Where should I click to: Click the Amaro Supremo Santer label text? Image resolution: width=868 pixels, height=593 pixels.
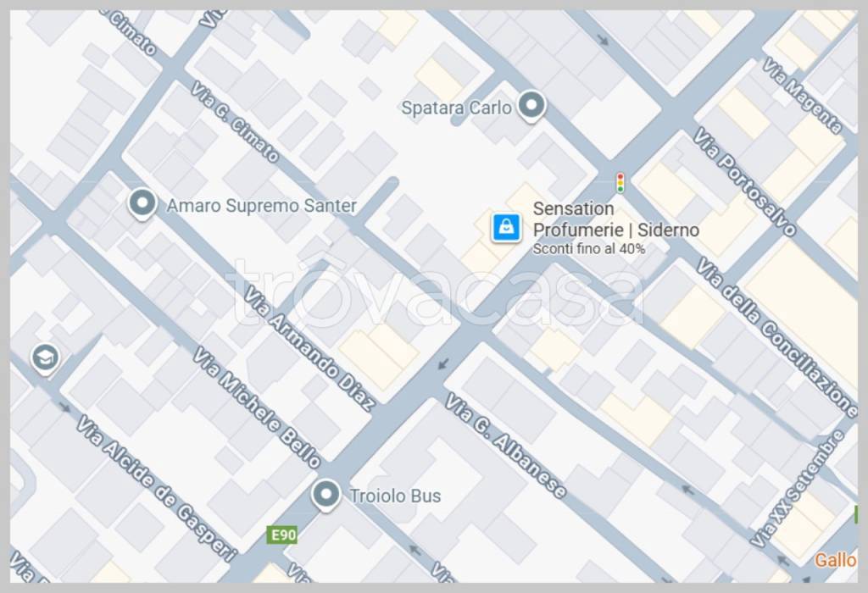[x=261, y=206]
